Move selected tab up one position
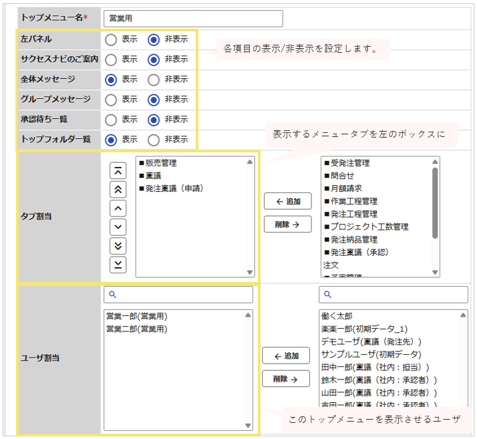477x439 pixels. (118, 208)
